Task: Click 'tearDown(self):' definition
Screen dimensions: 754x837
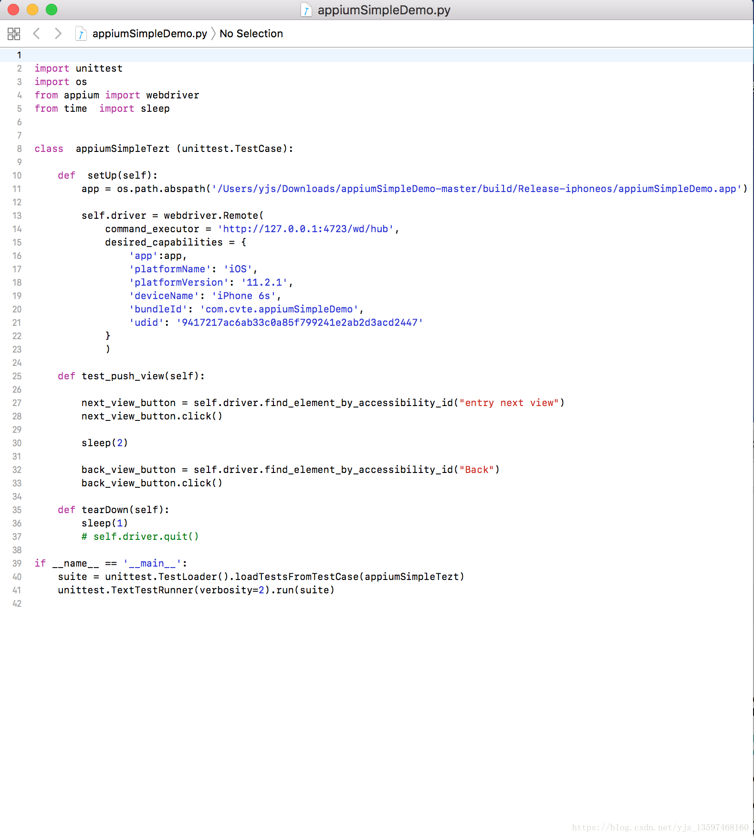Action: click(x=126, y=510)
